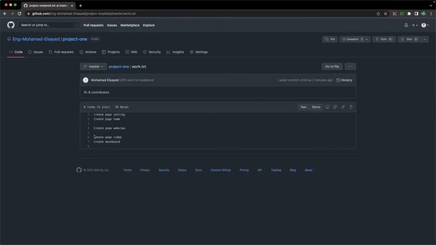Open the commit History link
This screenshot has height=245, width=436.
[344, 80]
